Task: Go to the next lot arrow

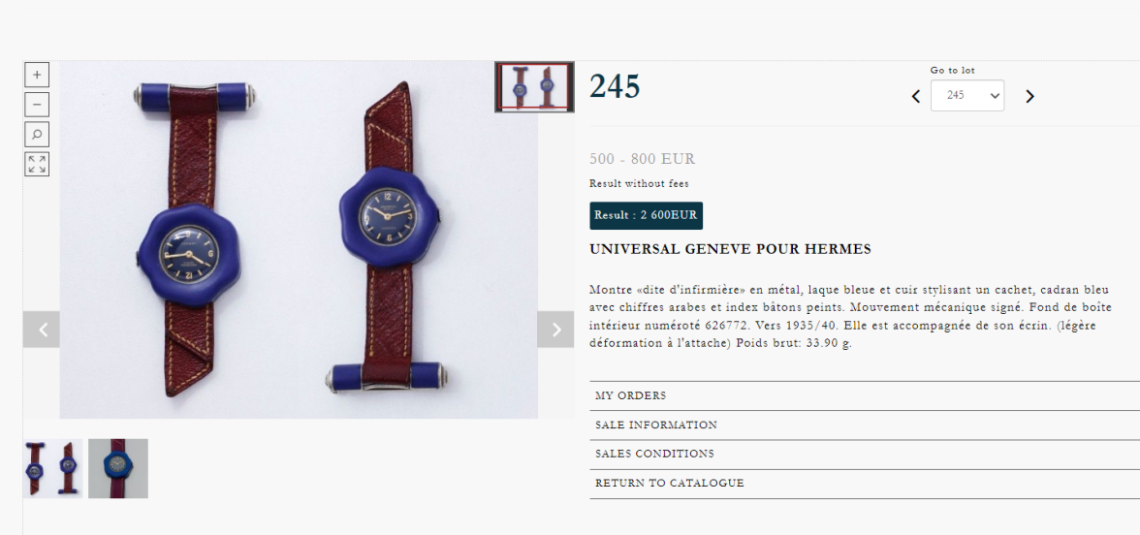Action: pos(1029,96)
